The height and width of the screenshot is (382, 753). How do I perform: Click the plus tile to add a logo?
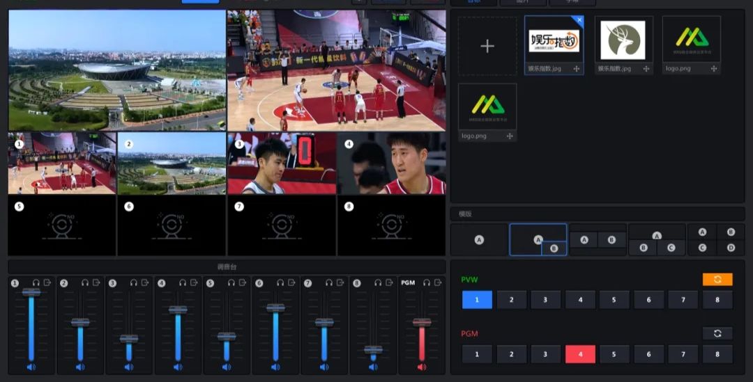point(487,46)
